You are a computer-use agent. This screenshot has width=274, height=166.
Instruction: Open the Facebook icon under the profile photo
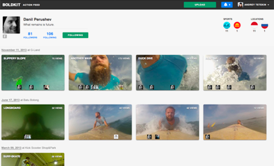click(x=5, y=36)
